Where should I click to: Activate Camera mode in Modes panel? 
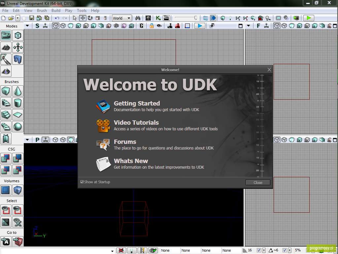6,35
